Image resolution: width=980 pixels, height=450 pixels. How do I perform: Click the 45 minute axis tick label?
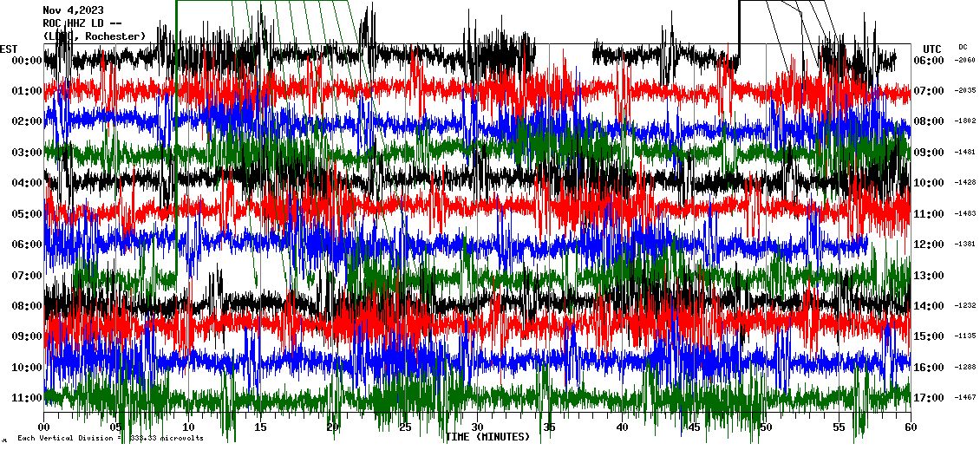694,427
